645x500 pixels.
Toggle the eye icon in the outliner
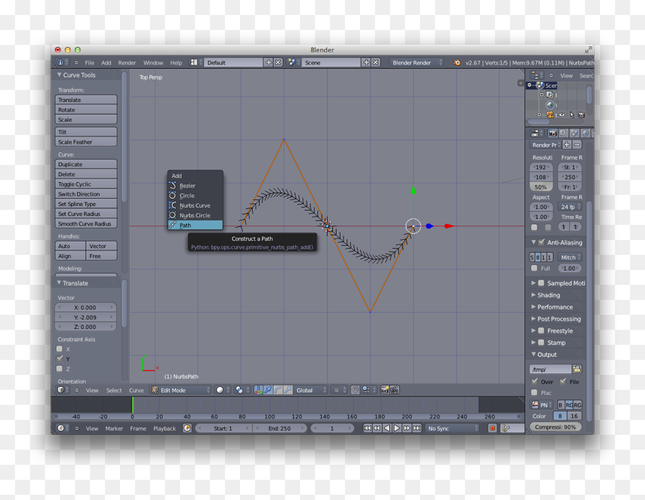[x=562, y=115]
